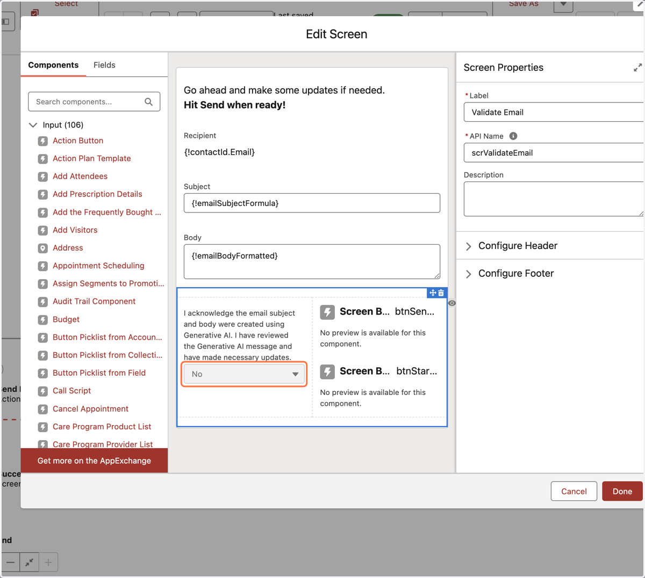Click the btnStar Screen Button lightning icon
The width and height of the screenshot is (645, 578).
327,371
